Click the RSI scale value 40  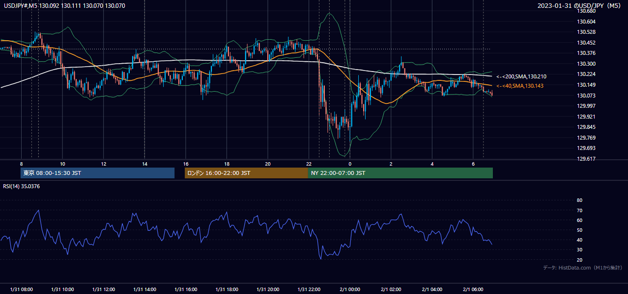[x=579, y=240]
